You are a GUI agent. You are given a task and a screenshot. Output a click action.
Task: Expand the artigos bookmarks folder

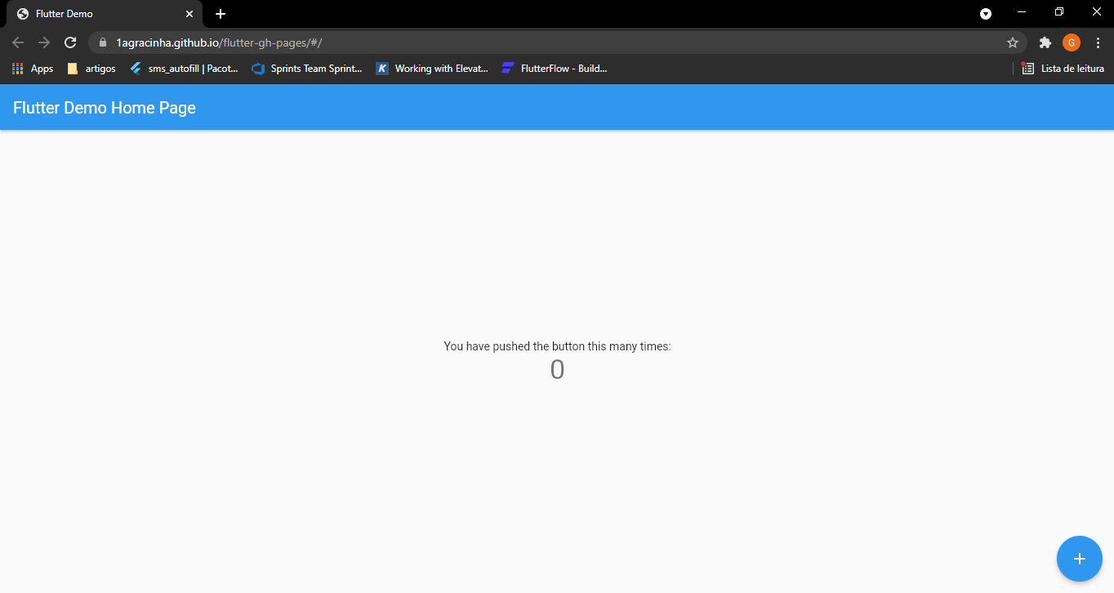(91, 68)
